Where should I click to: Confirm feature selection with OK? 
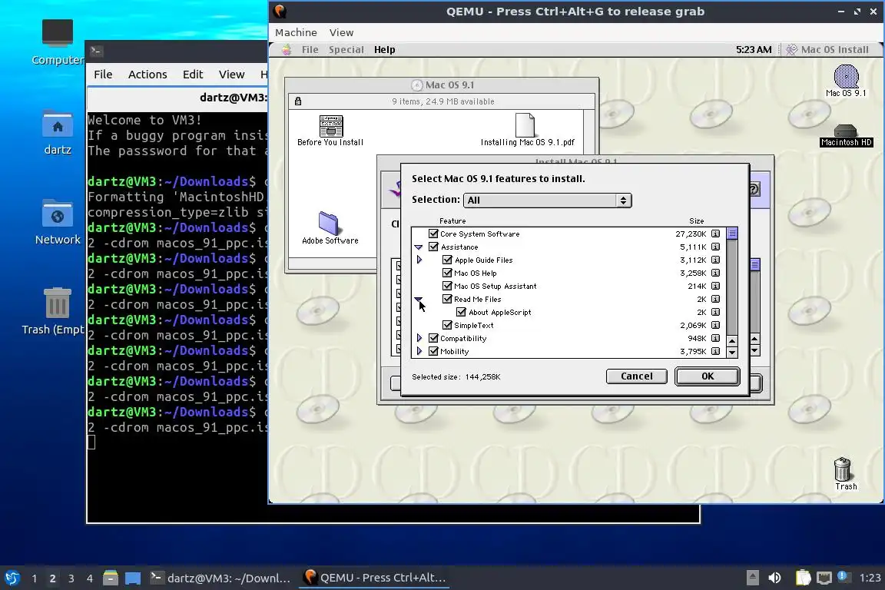pyautogui.click(x=708, y=376)
